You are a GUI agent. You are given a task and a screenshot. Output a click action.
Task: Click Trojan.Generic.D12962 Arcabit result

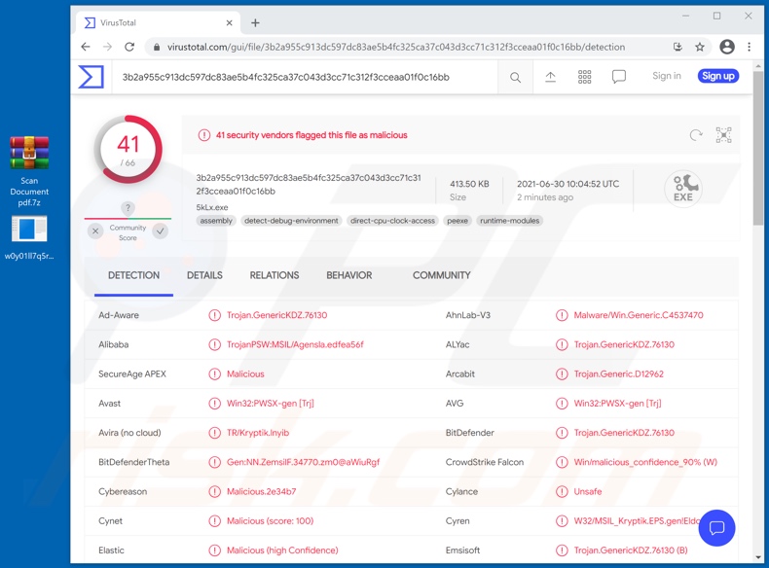(618, 373)
